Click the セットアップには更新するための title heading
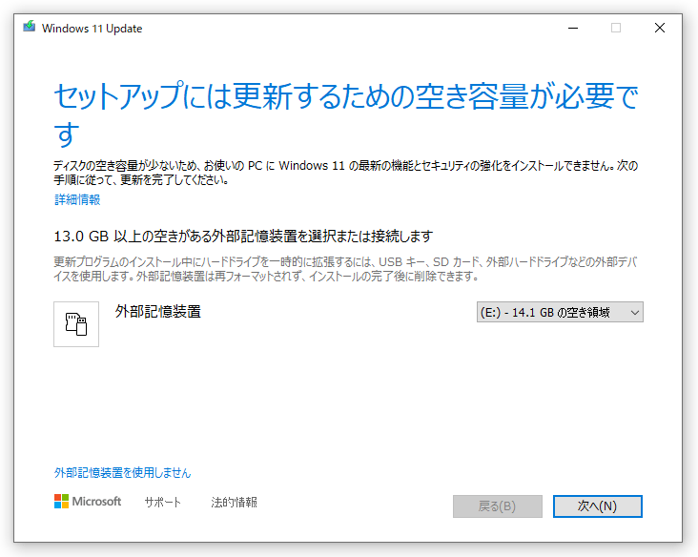The width and height of the screenshot is (698, 557). click(x=346, y=114)
